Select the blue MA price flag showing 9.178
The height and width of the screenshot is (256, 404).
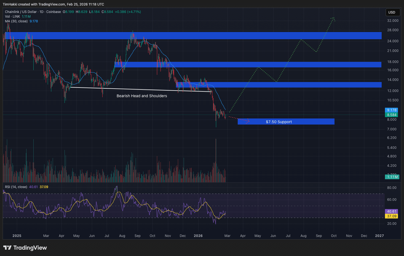point(391,110)
